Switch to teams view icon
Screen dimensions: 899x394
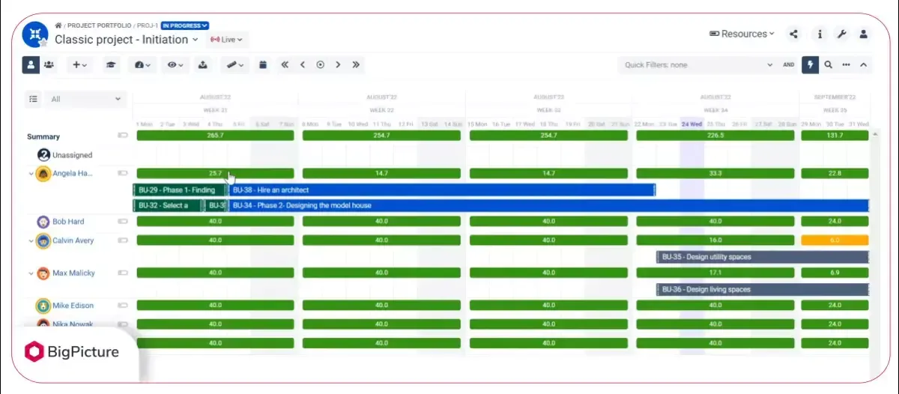[49, 64]
